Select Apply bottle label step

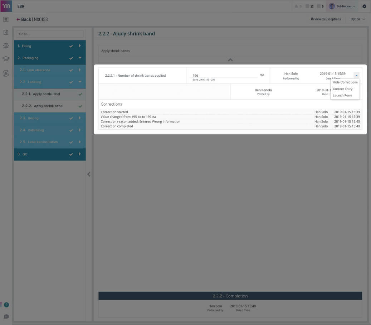(47, 94)
